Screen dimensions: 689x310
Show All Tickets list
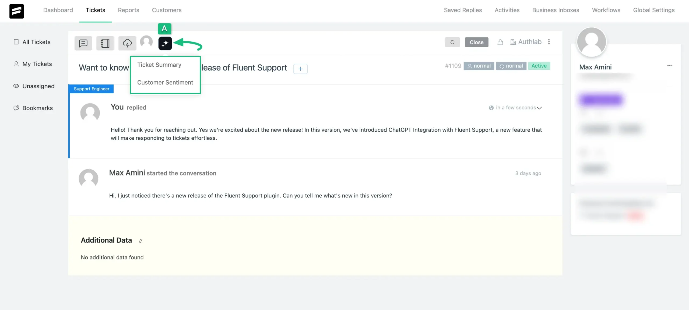pos(36,42)
